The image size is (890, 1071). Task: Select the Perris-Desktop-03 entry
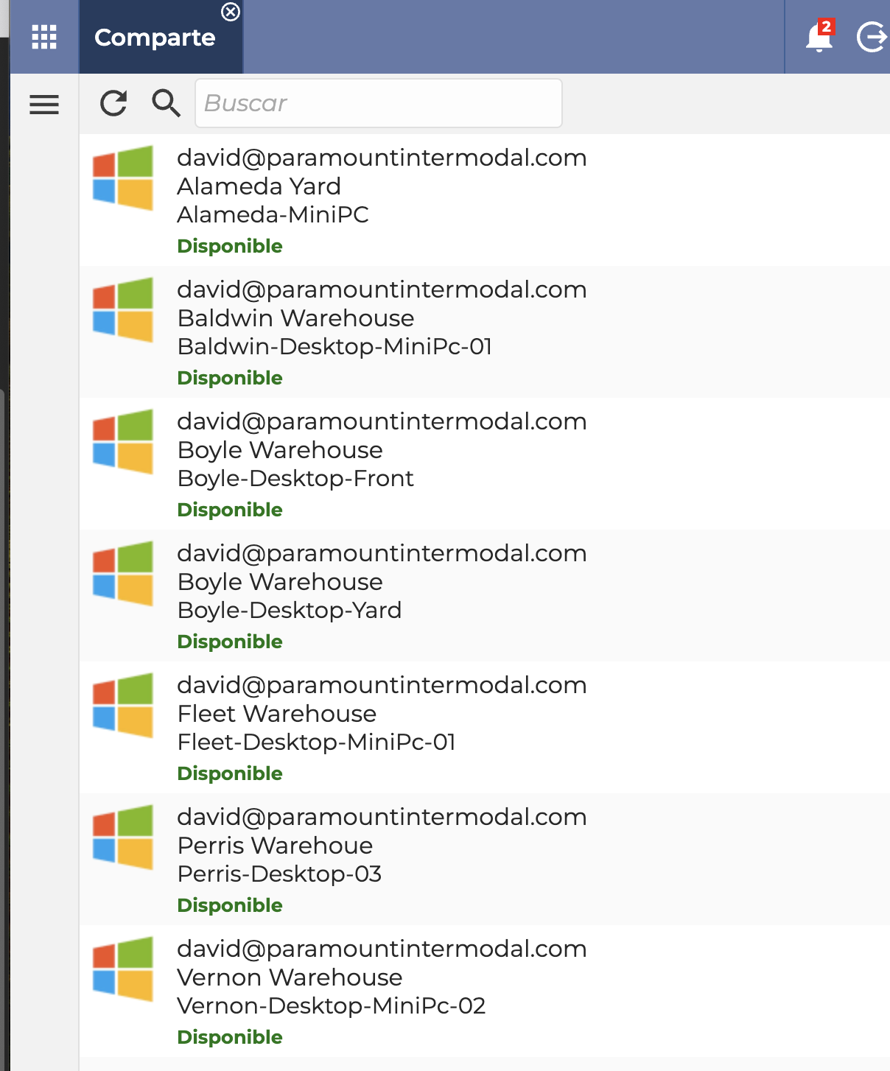(485, 860)
